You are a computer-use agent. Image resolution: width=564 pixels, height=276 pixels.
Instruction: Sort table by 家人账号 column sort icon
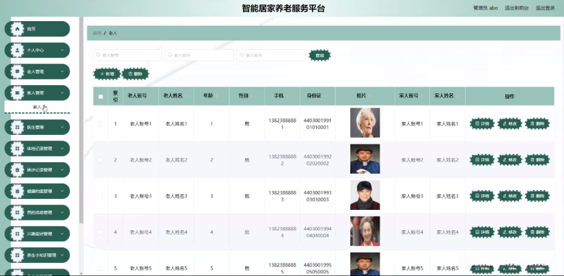click(421, 96)
